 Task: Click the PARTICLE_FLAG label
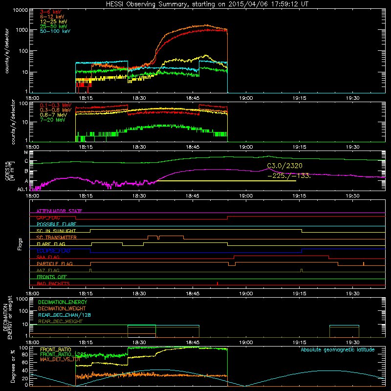pyautogui.click(x=55, y=263)
